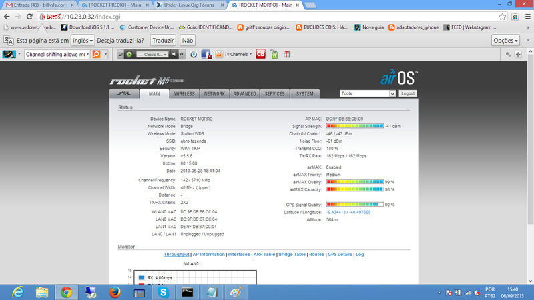The height and width of the screenshot is (300, 534).
Task: Open the Interfaces monitor link
Action: coord(239,255)
